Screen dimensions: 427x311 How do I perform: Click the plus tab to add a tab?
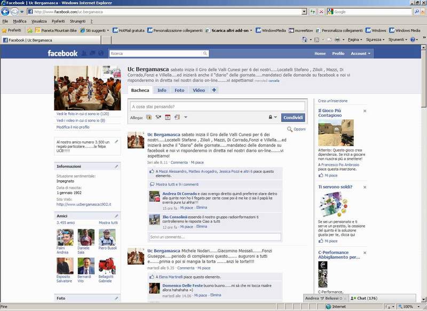coord(214,90)
